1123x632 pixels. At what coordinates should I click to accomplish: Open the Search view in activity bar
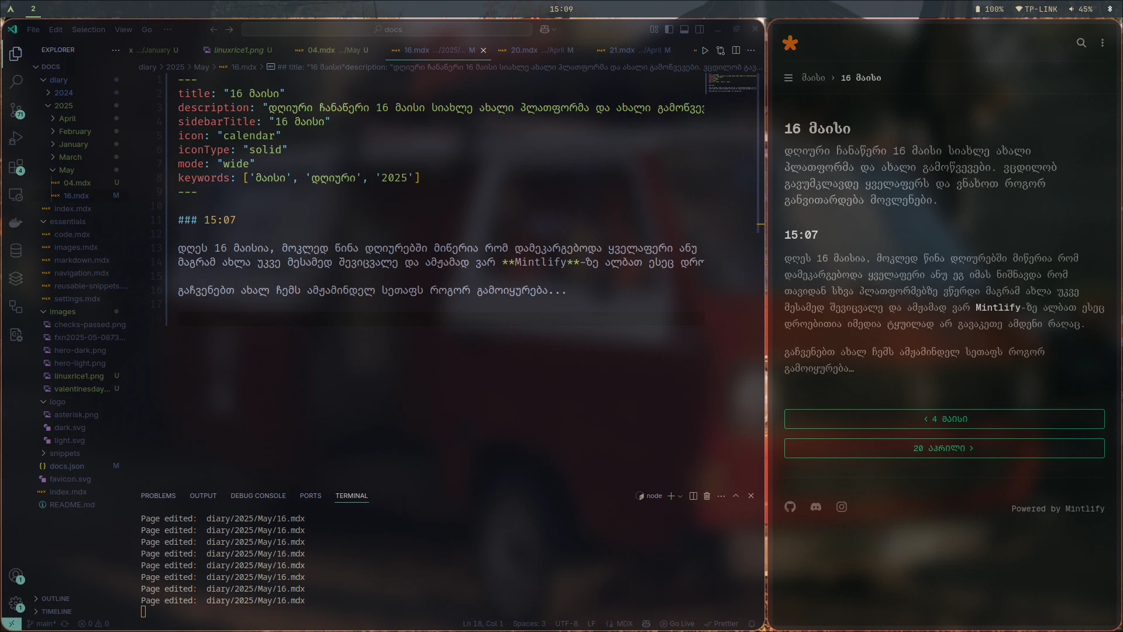[x=16, y=81]
